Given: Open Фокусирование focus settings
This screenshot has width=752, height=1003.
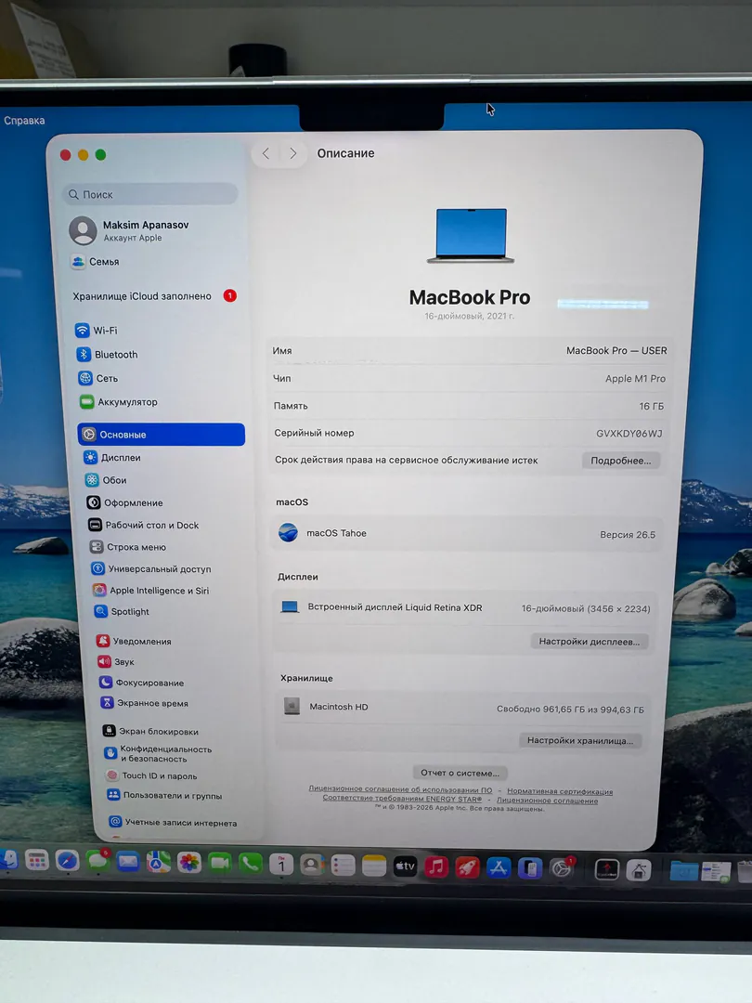Looking at the screenshot, I should pos(141,683).
